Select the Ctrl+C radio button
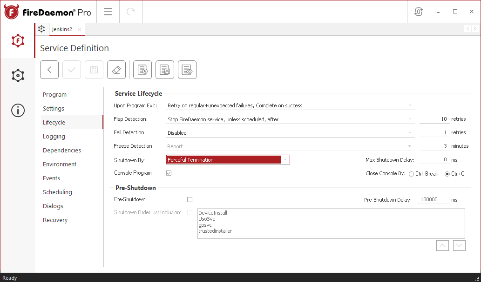This screenshot has height=282, width=481. (447, 174)
